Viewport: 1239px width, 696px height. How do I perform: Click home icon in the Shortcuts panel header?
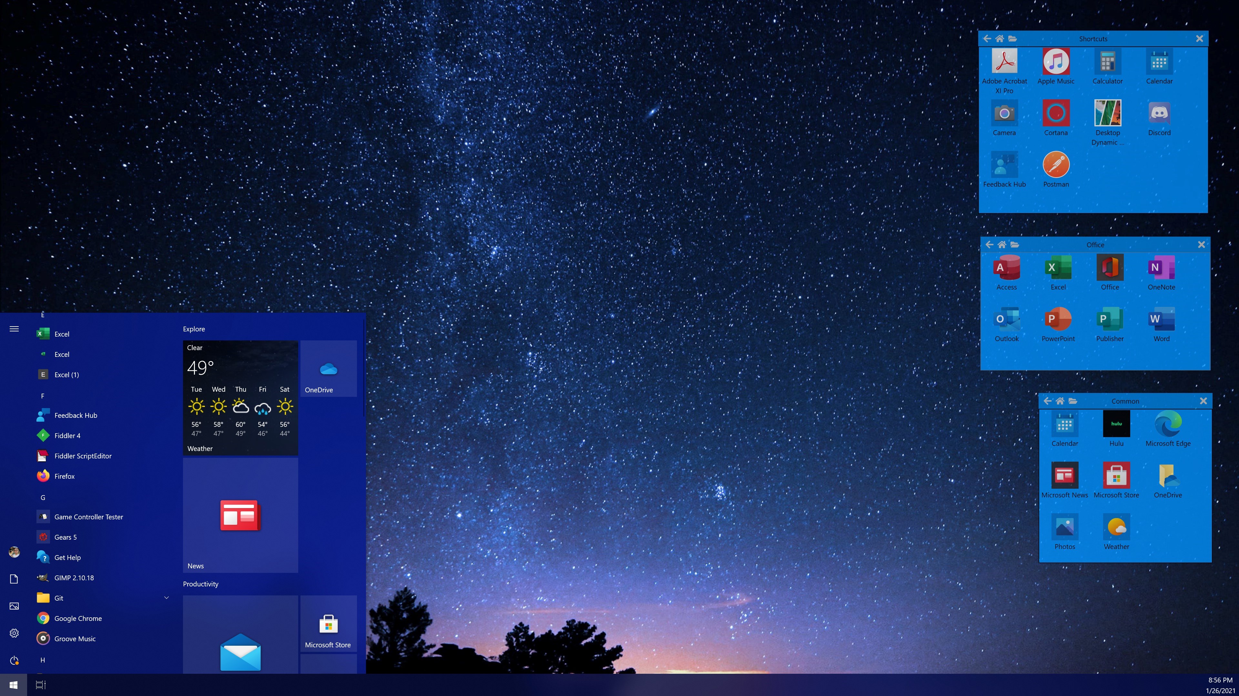1000,39
